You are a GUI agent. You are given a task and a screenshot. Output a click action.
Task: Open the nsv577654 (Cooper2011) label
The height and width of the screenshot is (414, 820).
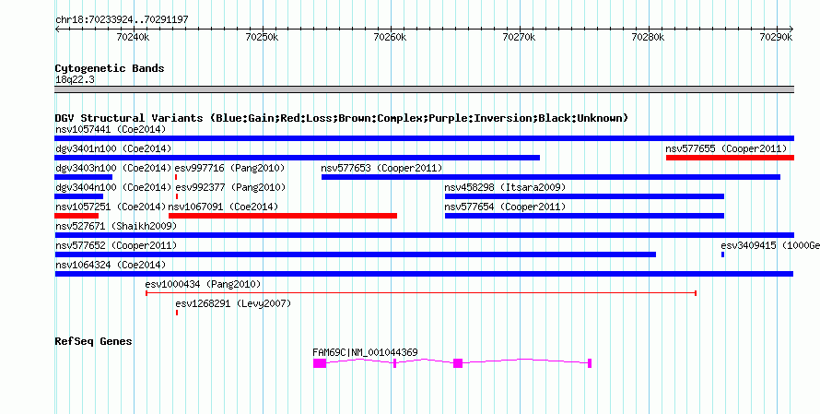tap(505, 207)
